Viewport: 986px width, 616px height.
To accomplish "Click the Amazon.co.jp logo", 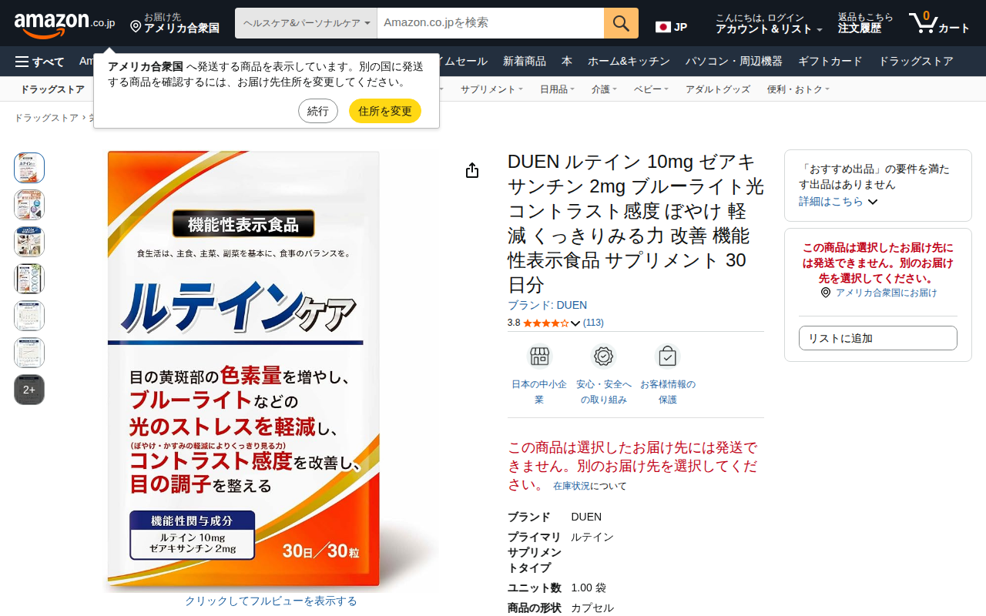I will 65,24.
